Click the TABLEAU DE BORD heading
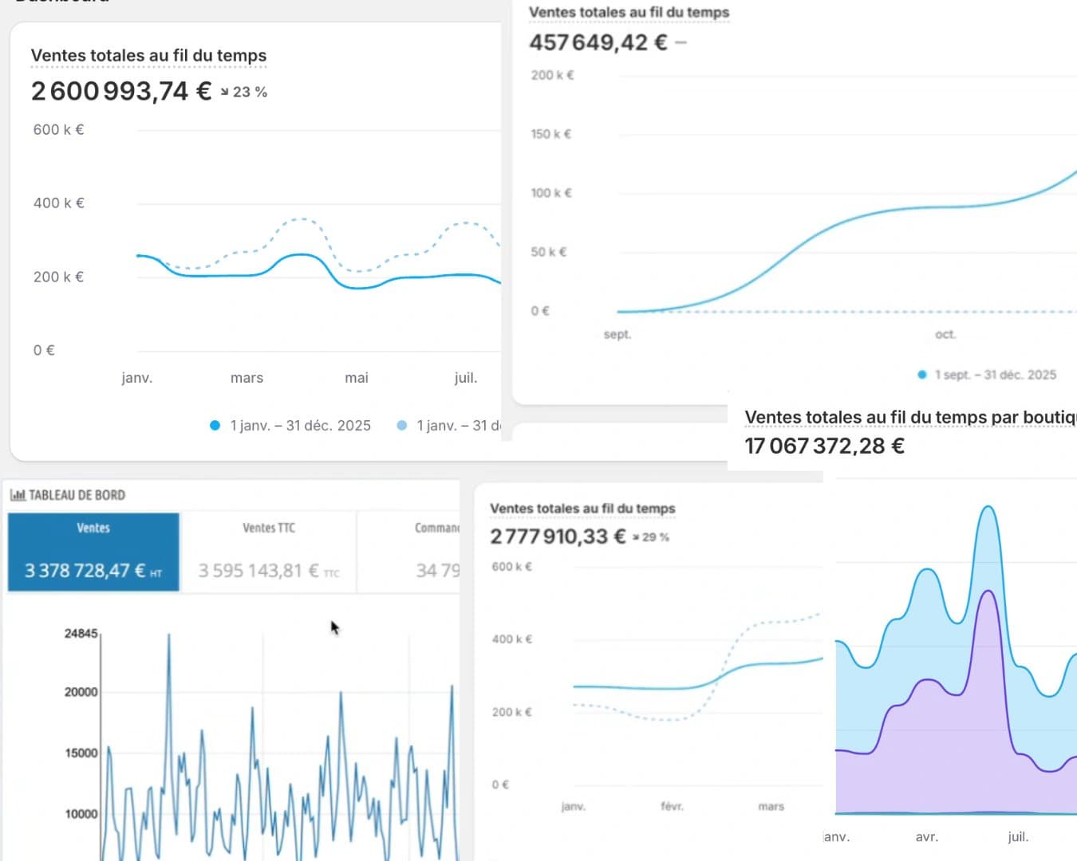Viewport: 1077px width, 861px height. click(77, 495)
